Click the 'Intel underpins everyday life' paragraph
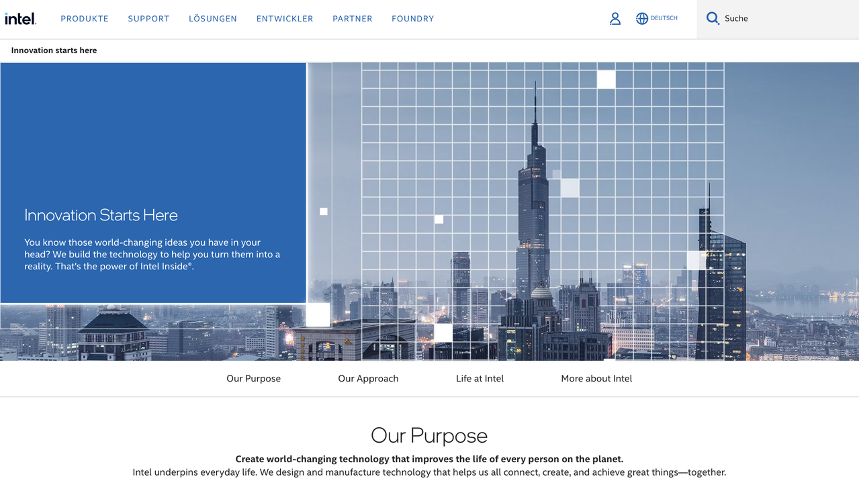 click(429, 472)
